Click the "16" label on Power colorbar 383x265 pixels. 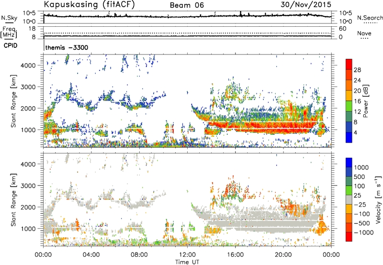coord(357,101)
